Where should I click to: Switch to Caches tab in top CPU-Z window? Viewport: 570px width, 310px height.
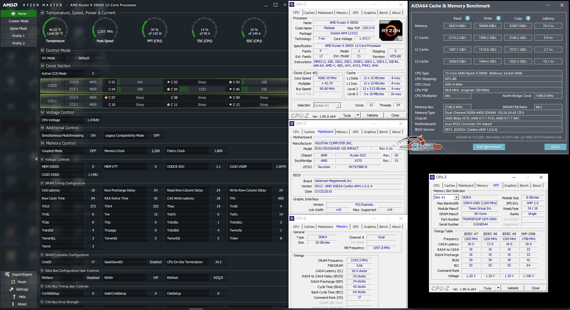309,13
